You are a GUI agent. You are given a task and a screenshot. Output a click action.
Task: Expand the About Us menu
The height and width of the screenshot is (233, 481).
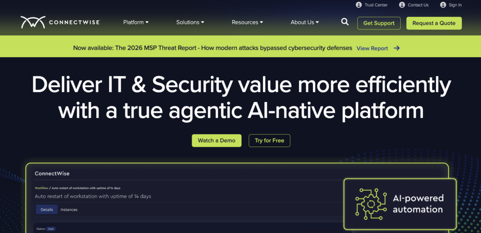click(x=304, y=23)
